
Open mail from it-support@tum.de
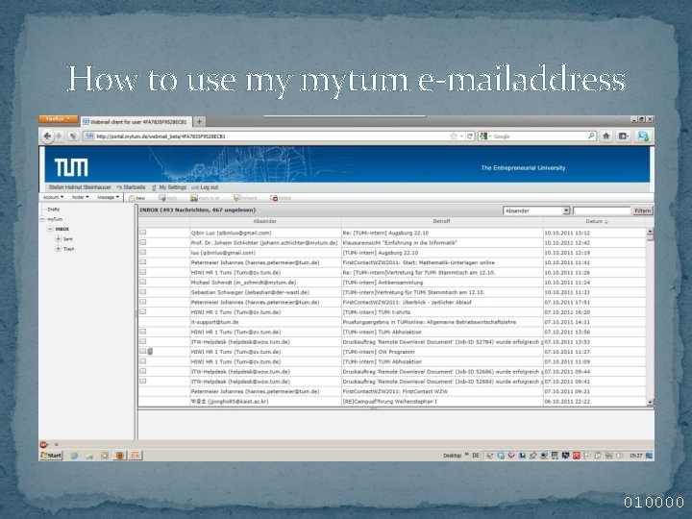[392, 322]
